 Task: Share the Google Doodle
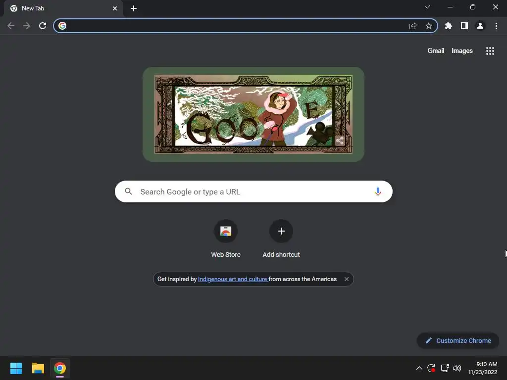point(340,141)
